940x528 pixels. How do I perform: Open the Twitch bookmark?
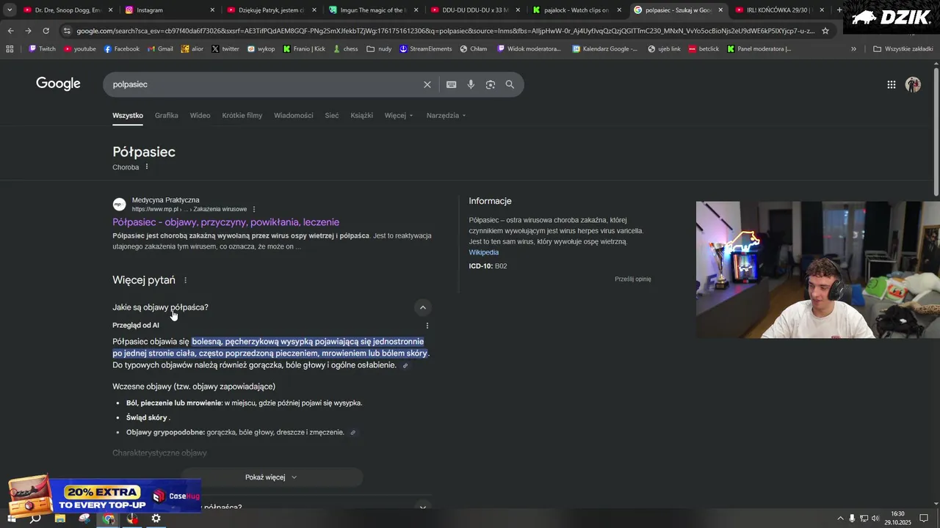pos(42,49)
